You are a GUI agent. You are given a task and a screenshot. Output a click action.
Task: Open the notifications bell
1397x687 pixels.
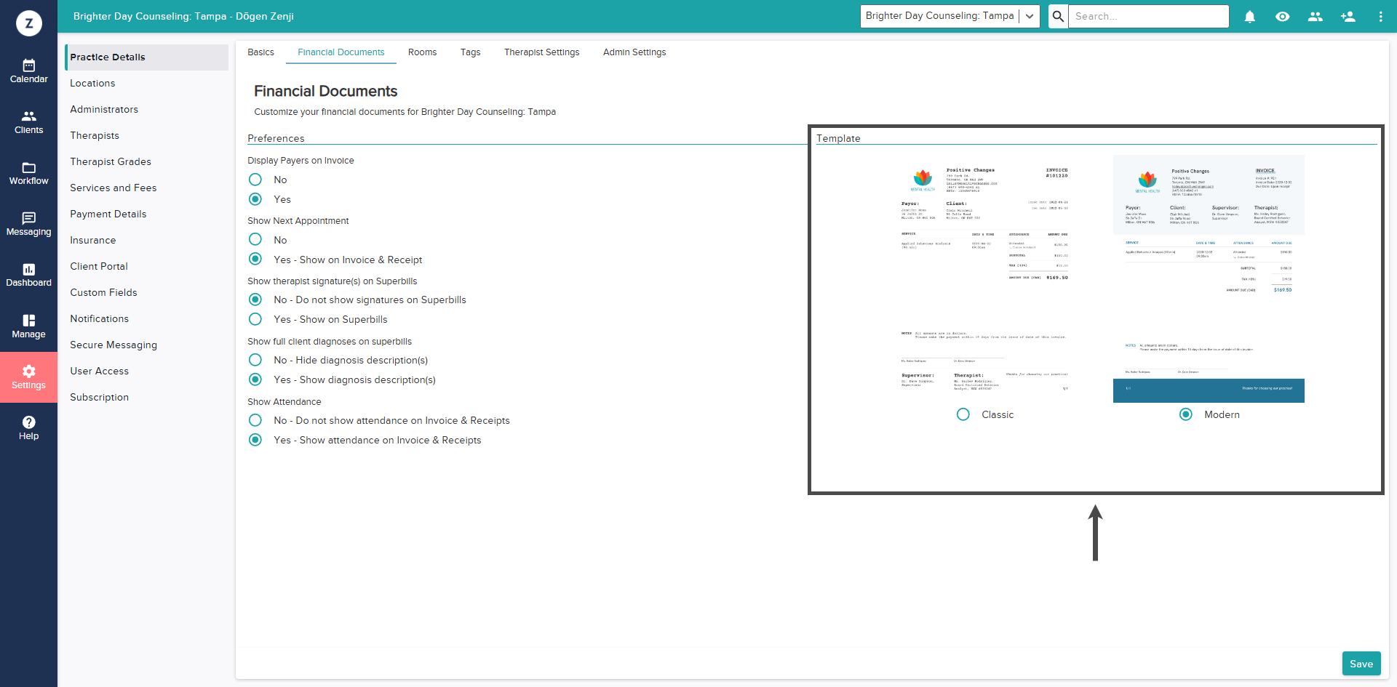1249,16
